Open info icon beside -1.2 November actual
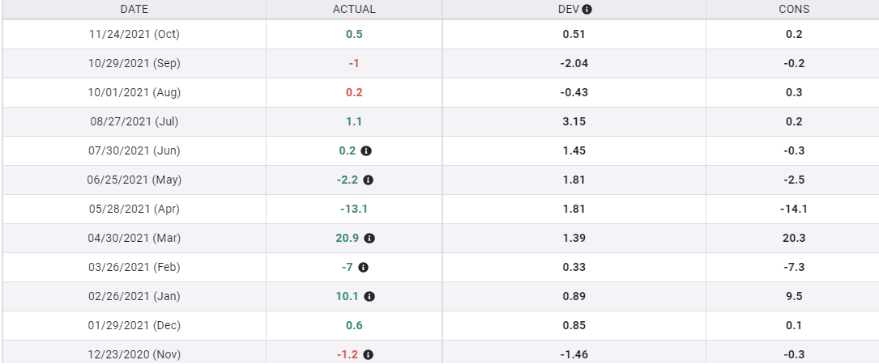 click(x=369, y=354)
